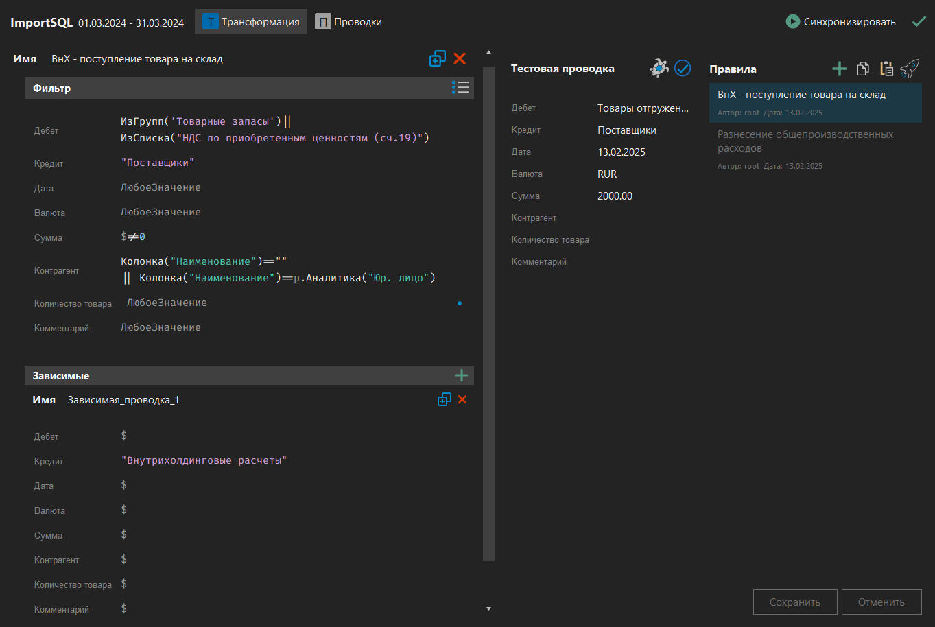Click the turtle test-run icon near Тестовая проводка

point(659,68)
